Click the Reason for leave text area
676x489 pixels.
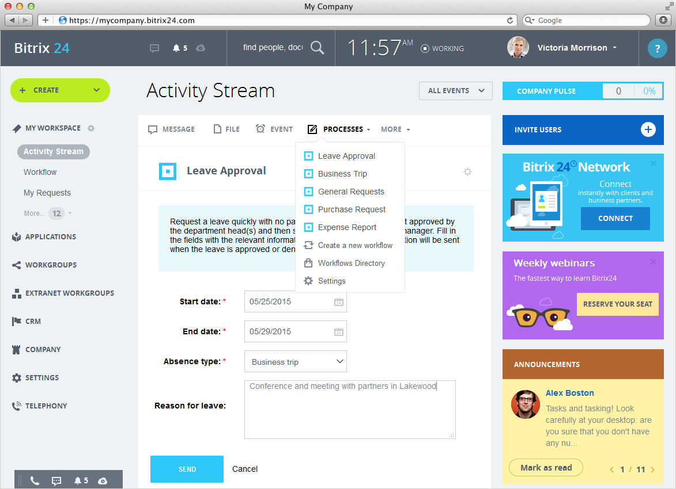350,410
